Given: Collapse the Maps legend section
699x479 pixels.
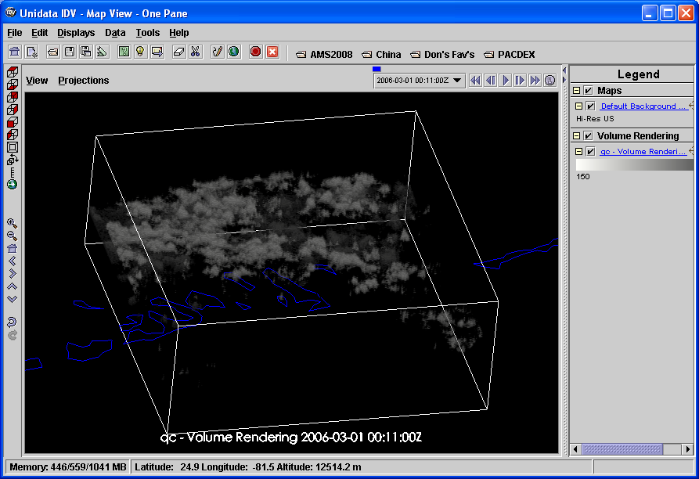Looking at the screenshot, I should click(577, 91).
